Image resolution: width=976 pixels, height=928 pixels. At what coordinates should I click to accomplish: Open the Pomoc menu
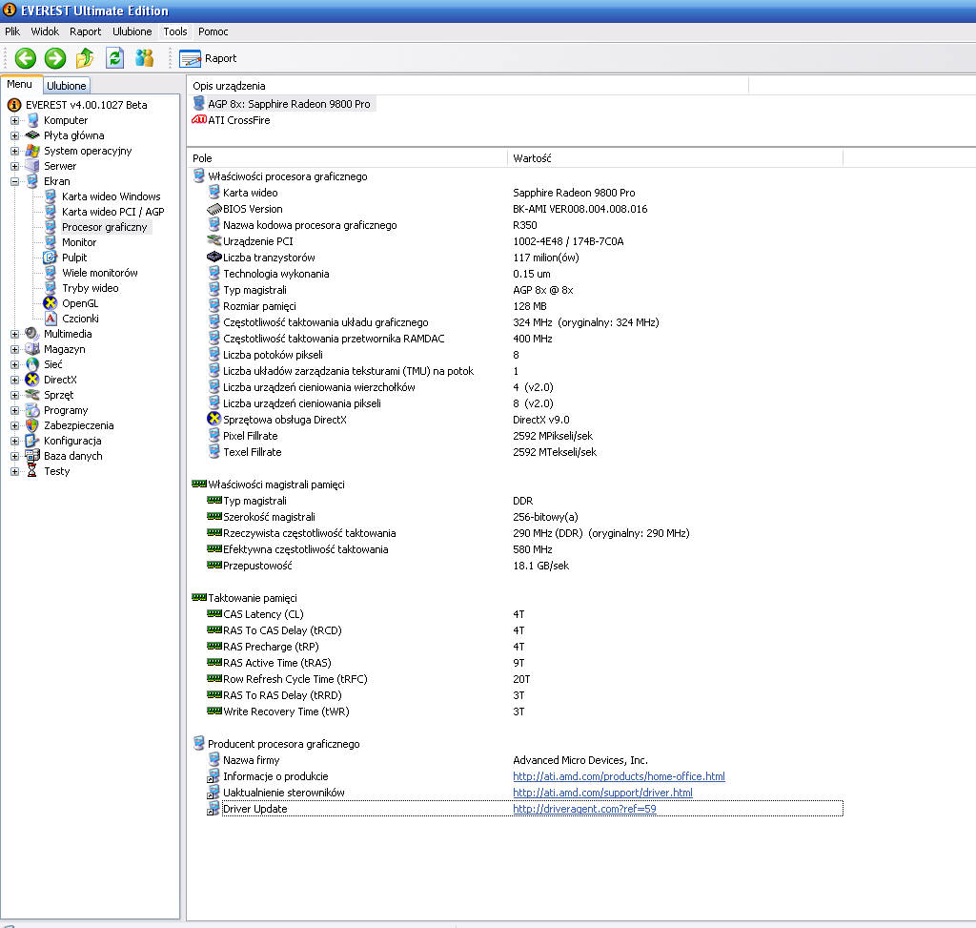point(213,31)
